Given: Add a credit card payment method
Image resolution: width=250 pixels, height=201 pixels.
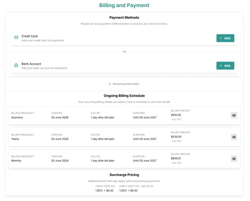Looking at the screenshot, I should click(x=225, y=38).
